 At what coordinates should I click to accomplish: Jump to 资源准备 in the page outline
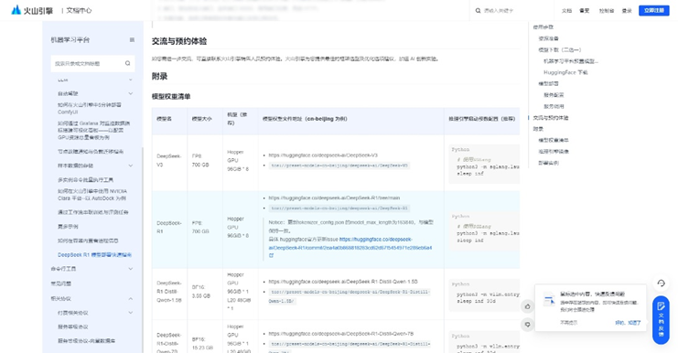(548, 38)
